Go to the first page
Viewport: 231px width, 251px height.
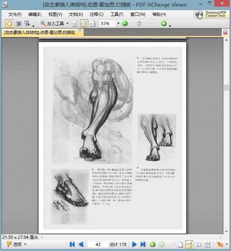[x=72, y=244]
